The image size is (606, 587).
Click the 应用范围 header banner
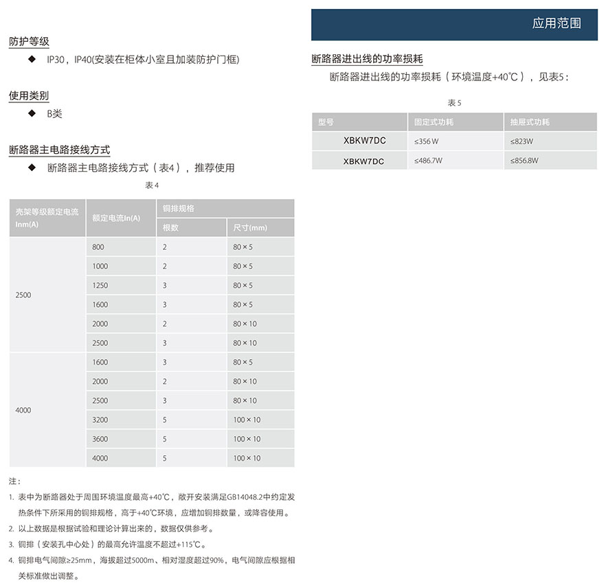(x=454, y=23)
